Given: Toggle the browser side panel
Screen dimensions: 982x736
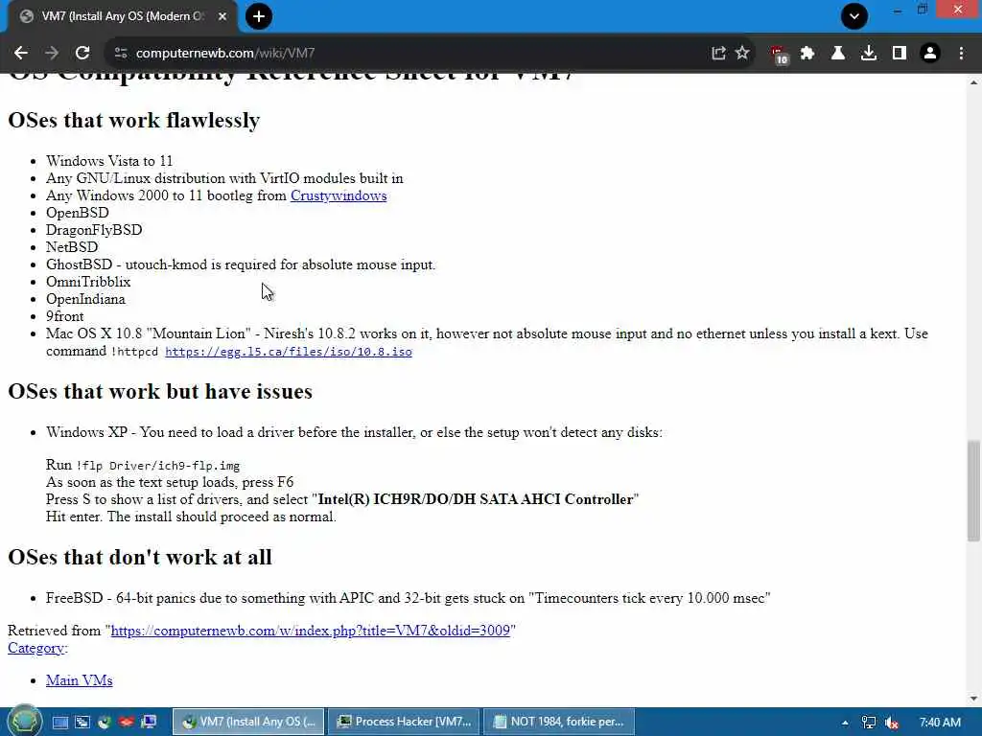Looking at the screenshot, I should [x=900, y=54].
